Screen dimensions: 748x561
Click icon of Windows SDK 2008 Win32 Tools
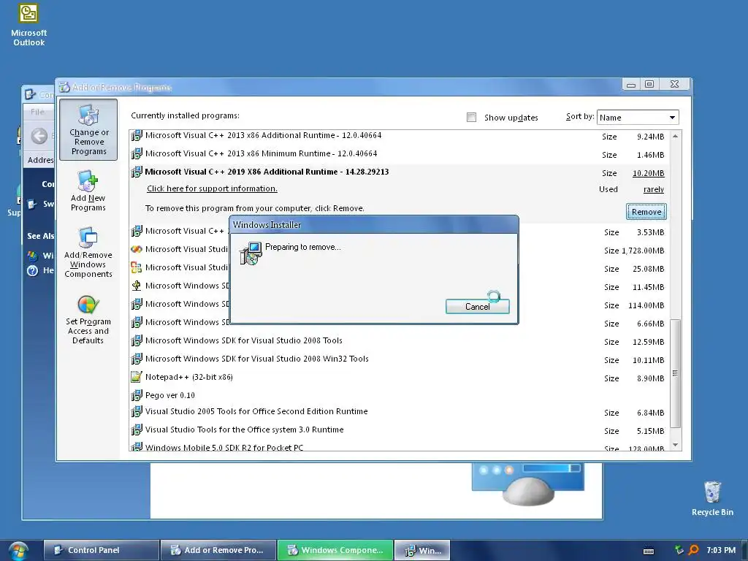pyautogui.click(x=137, y=359)
